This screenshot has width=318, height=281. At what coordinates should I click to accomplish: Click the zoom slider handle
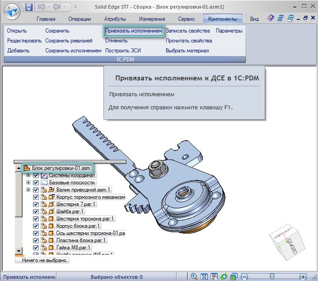click(x=272, y=276)
